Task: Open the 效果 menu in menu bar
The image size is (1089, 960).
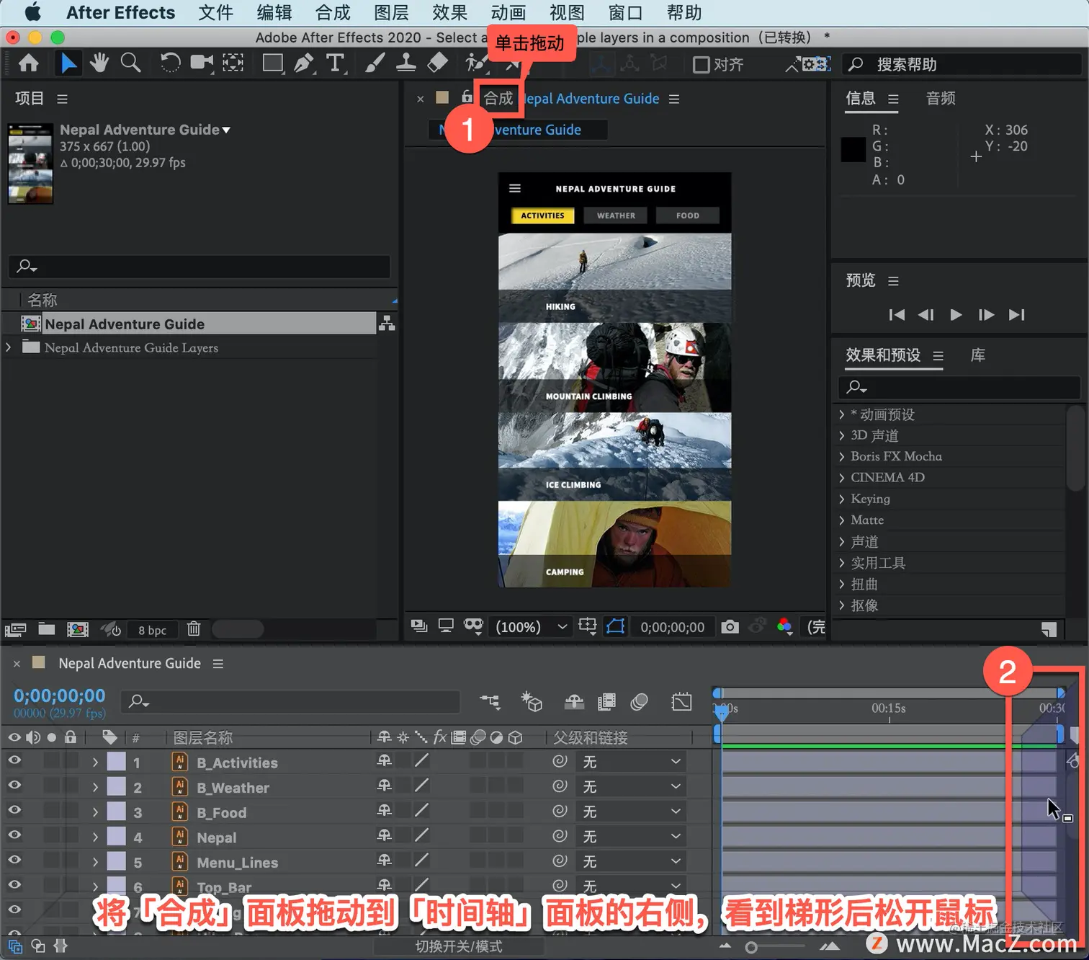Action: coord(450,12)
